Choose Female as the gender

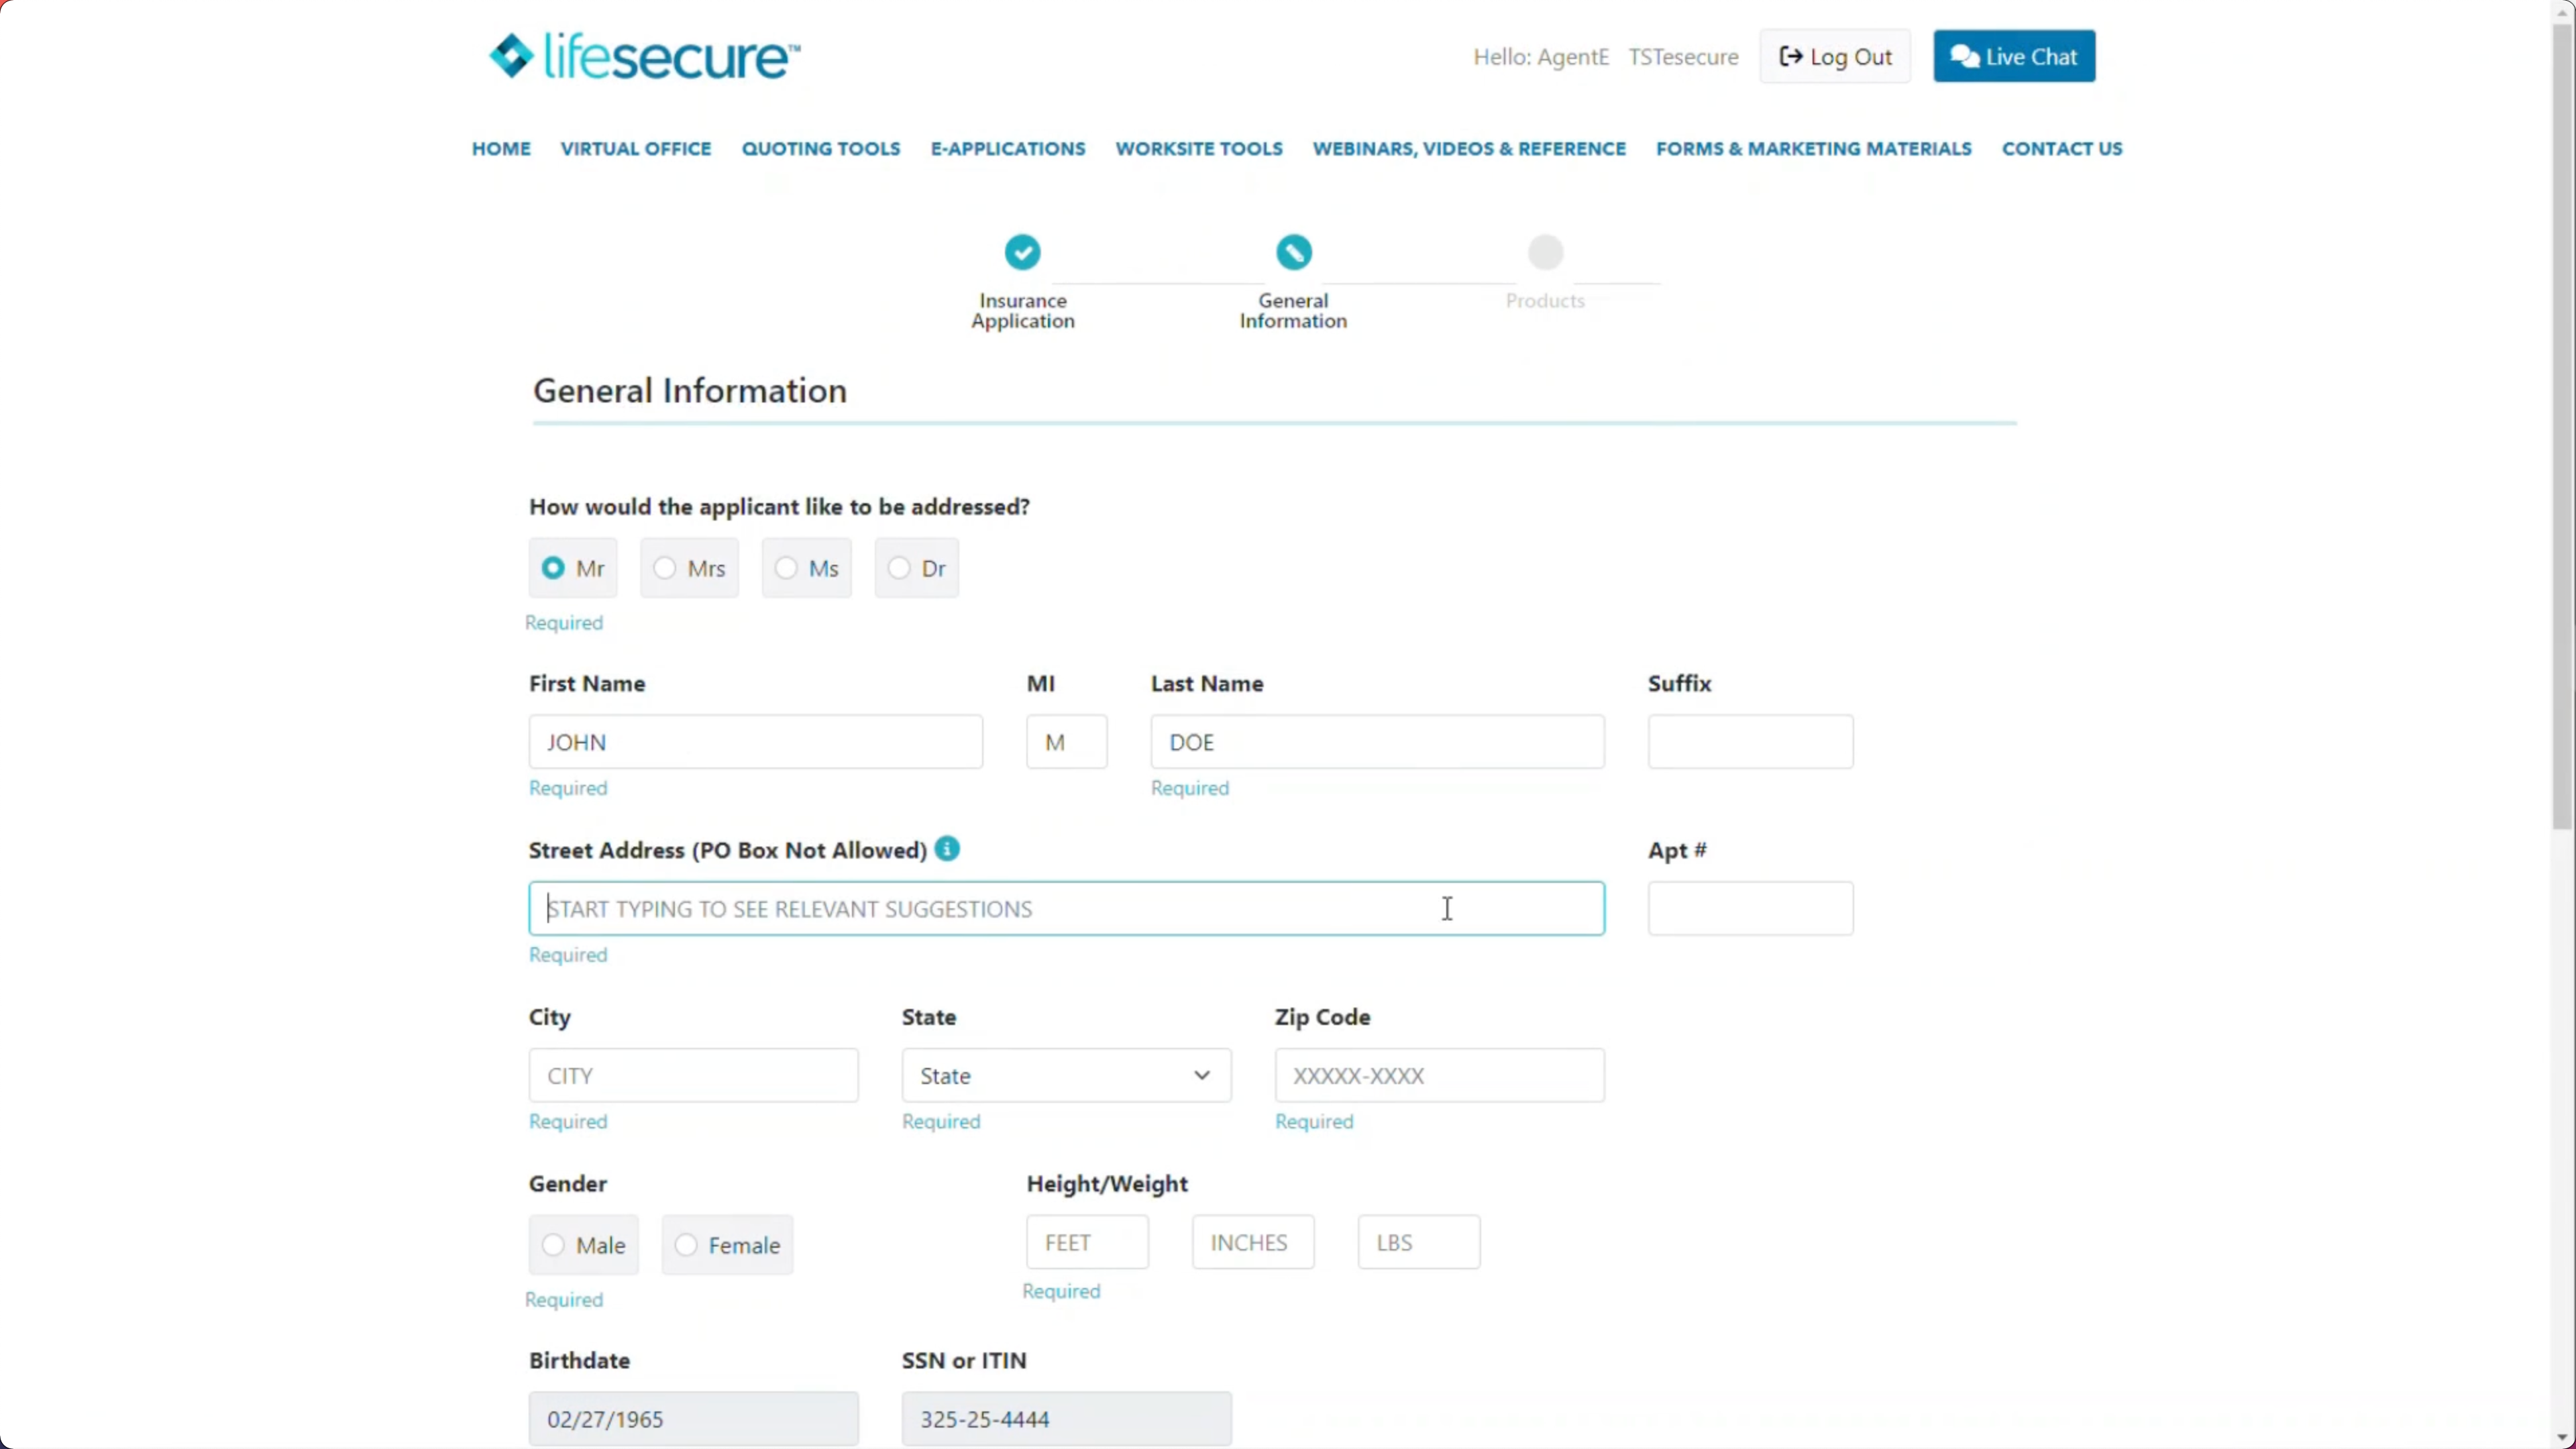[x=686, y=1244]
